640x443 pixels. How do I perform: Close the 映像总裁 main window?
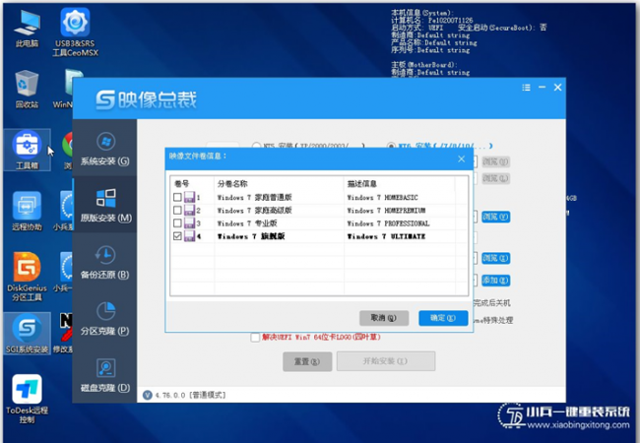[557, 88]
